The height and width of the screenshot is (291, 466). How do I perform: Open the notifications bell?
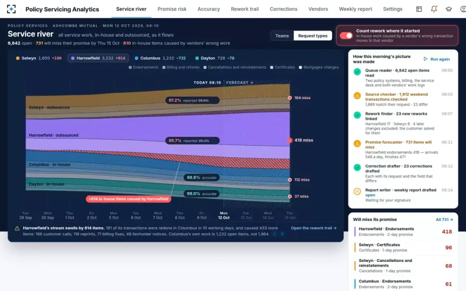[x=434, y=9]
